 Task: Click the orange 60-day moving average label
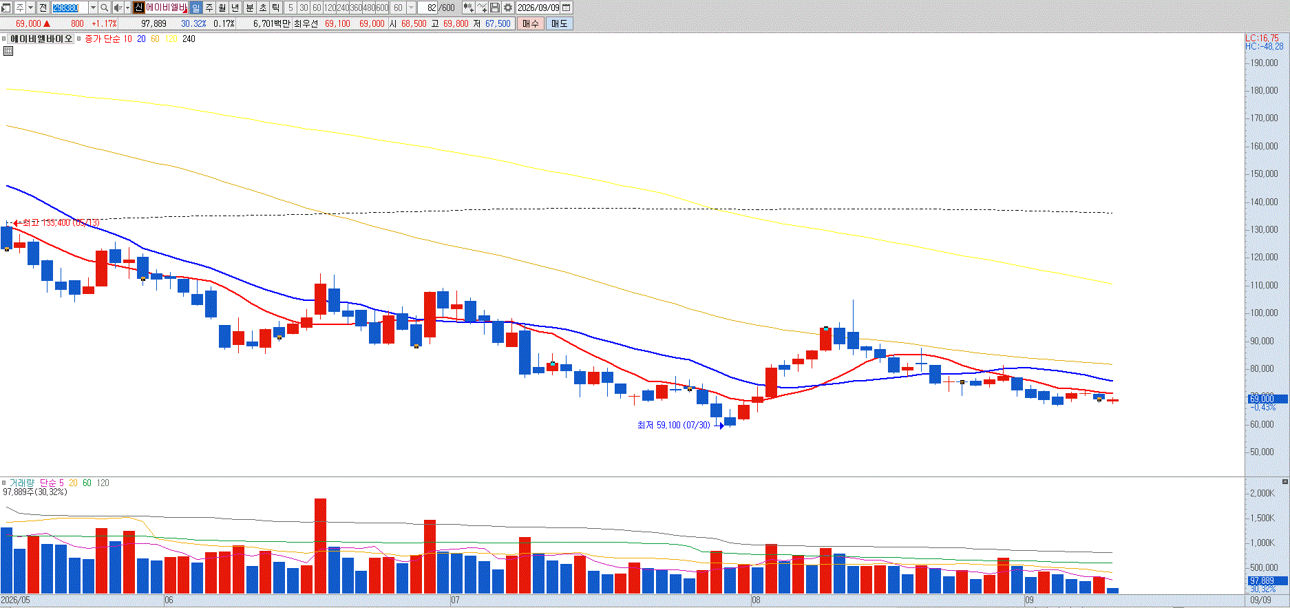(155, 39)
